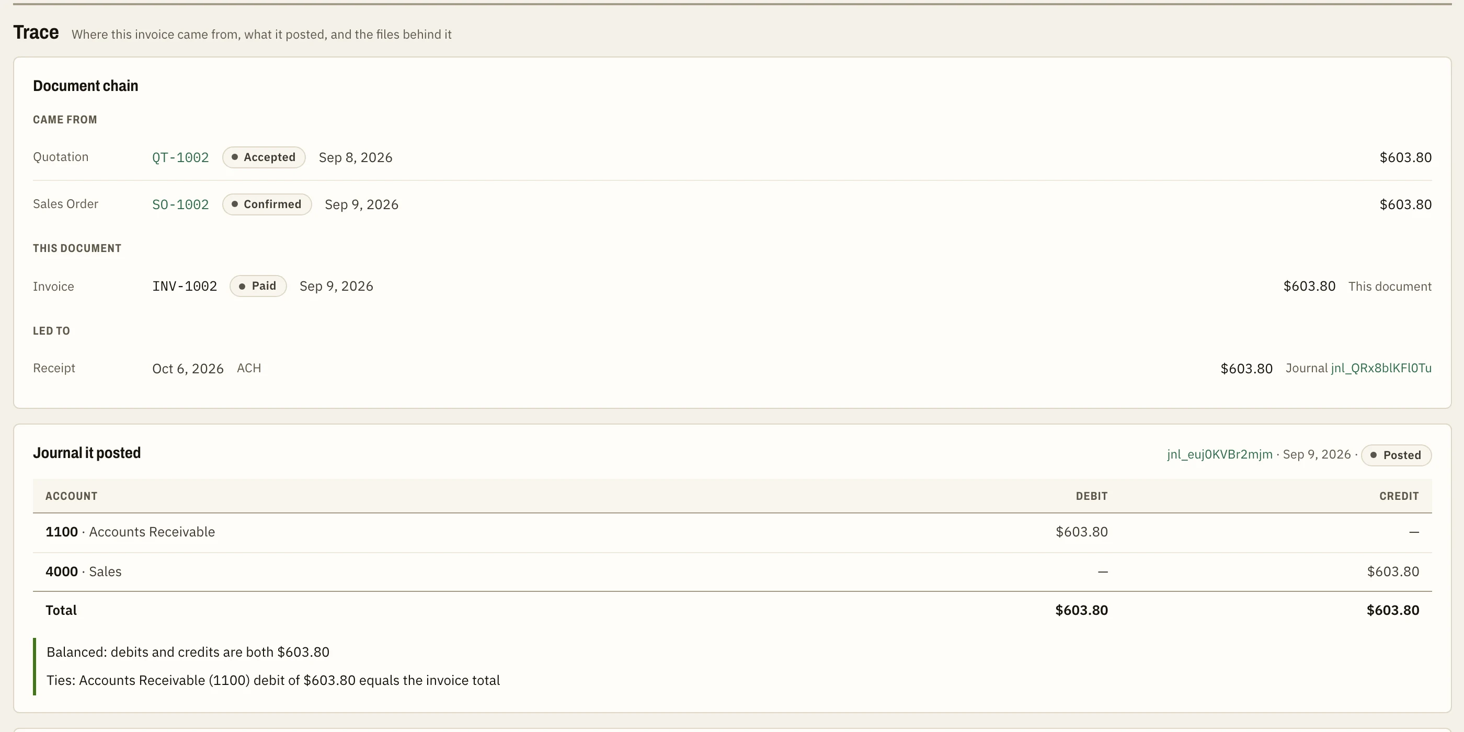
Task: Click the receipt row amount $603.80
Action: coord(1246,369)
